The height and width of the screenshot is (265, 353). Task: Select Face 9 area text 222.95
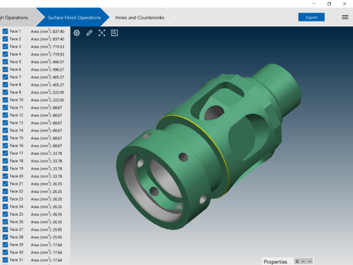click(59, 93)
